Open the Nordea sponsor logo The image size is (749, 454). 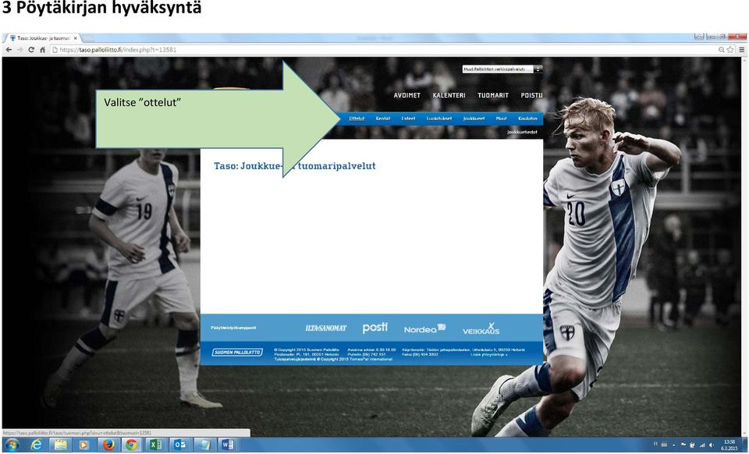[x=424, y=328]
